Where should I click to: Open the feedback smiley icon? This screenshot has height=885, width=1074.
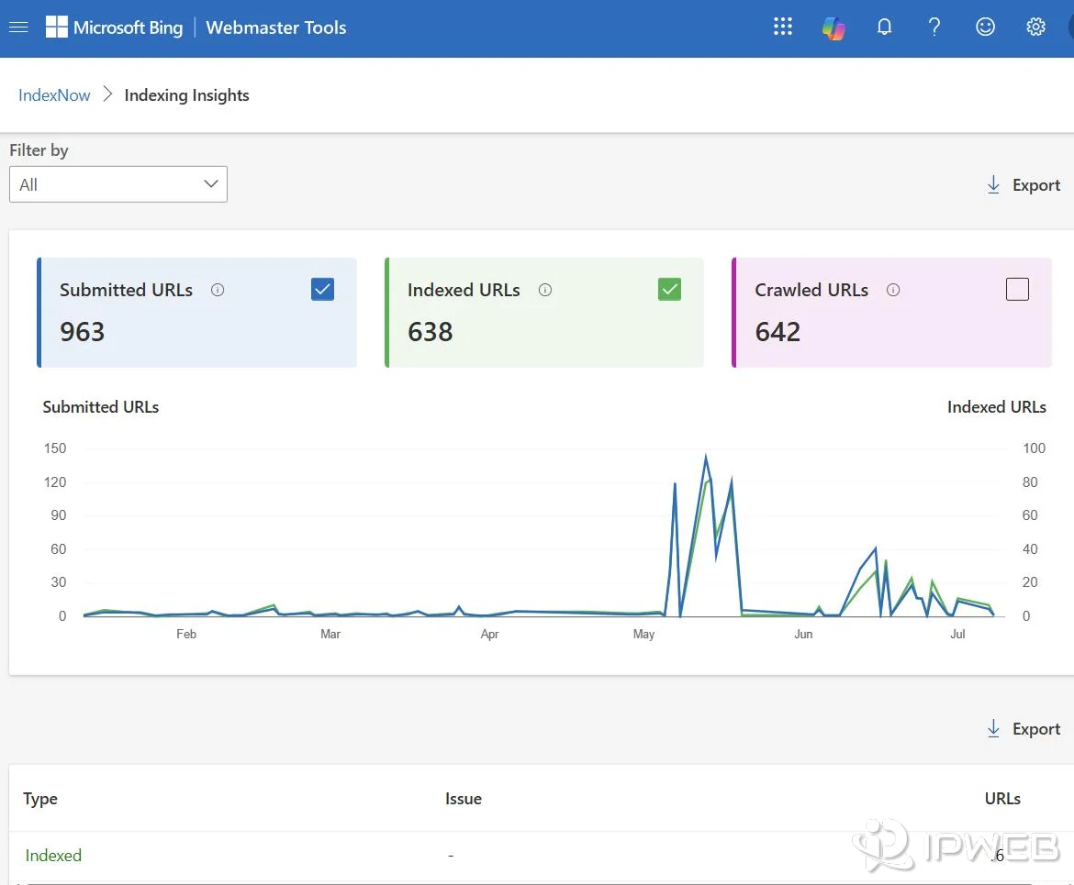(x=985, y=27)
